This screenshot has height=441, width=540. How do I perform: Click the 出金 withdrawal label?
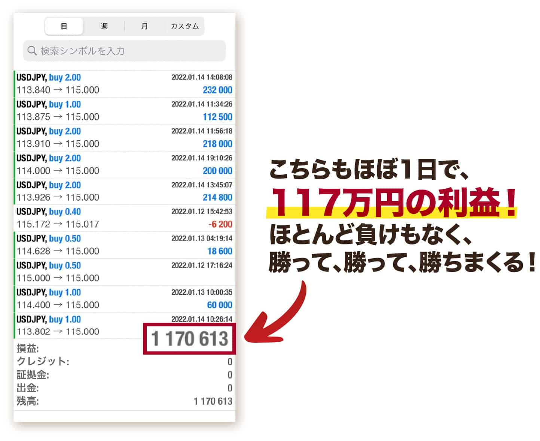tap(28, 388)
